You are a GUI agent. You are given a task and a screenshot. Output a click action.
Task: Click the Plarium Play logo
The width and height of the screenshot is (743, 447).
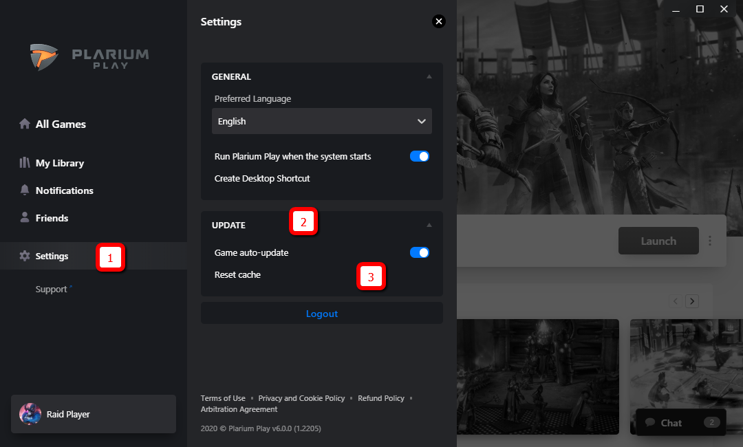point(89,57)
